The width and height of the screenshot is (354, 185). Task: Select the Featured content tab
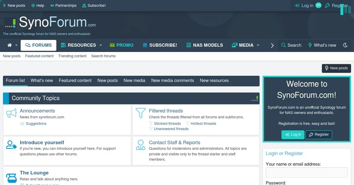(75, 80)
